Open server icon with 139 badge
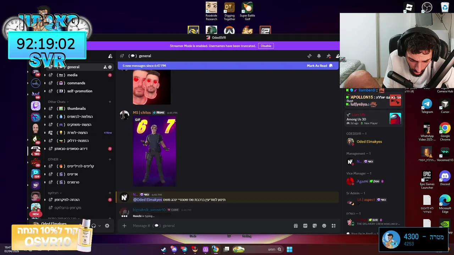454x255 pixels. tap(35, 173)
